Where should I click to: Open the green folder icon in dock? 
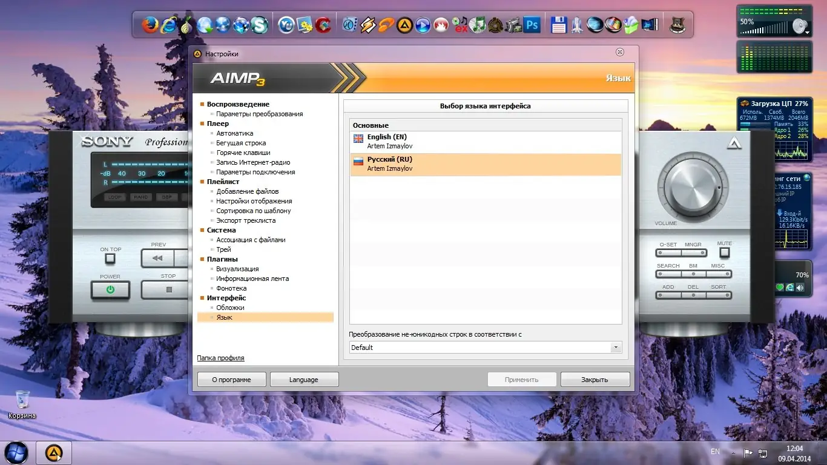631,25
